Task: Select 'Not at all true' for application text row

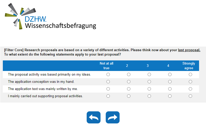Action: coord(108,89)
